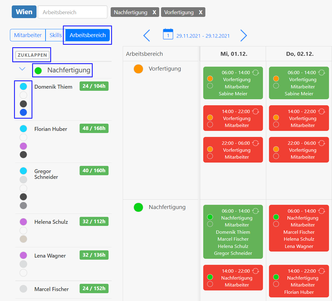
Task: Go to previous date range arrow
Action: pos(147,36)
